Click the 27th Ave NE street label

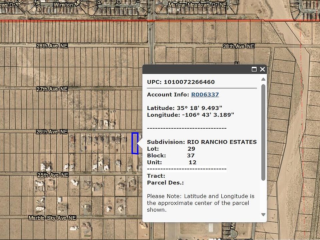click(x=52, y=89)
